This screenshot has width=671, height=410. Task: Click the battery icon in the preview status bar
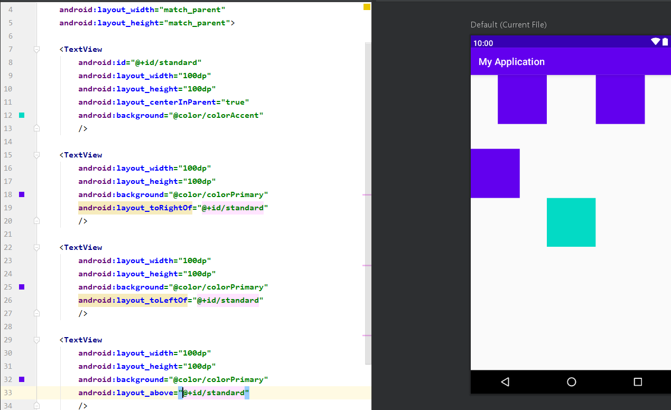pyautogui.click(x=665, y=42)
